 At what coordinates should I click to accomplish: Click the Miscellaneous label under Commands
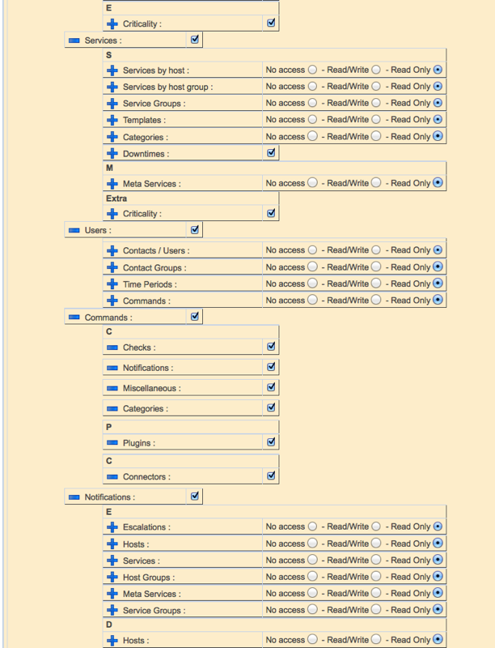coord(151,389)
